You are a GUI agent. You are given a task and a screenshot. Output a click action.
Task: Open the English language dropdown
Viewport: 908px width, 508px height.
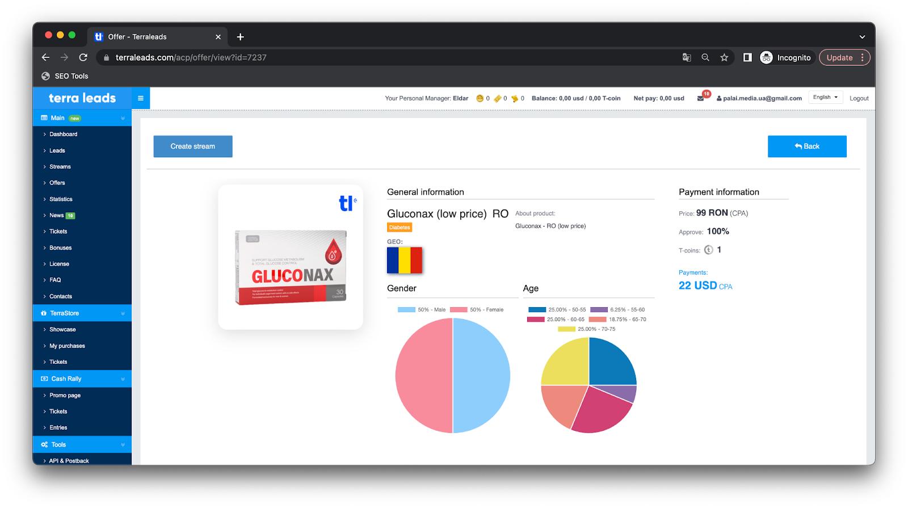point(825,98)
